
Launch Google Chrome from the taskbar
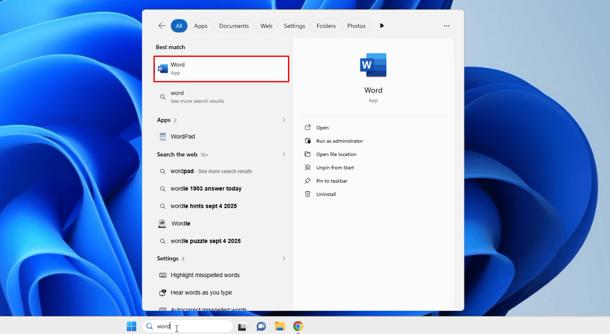tap(298, 327)
